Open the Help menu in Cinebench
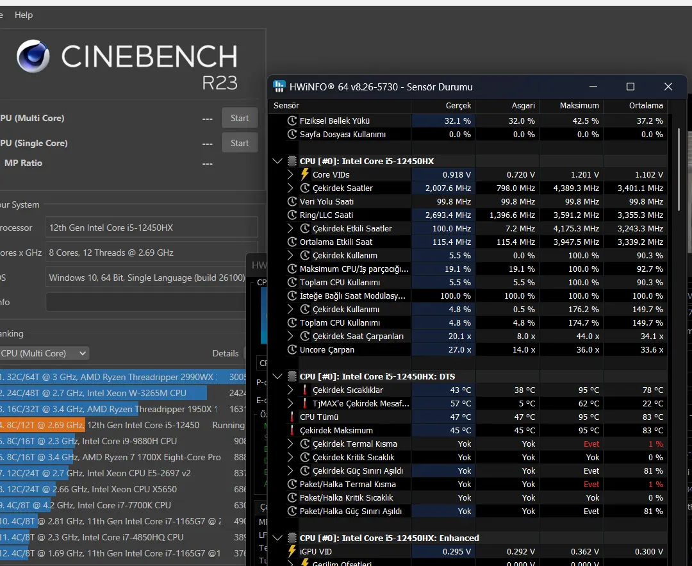 24,15
